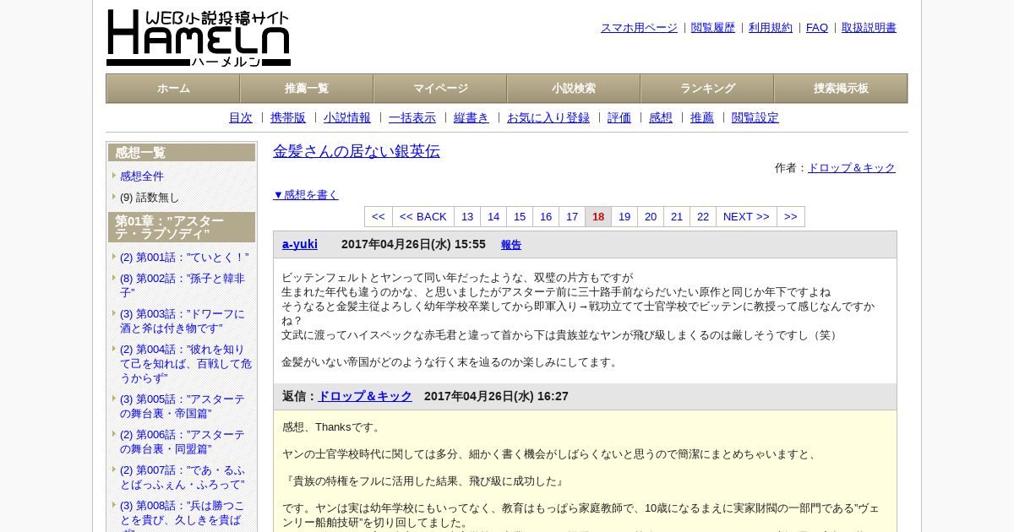This screenshot has height=532, width=1014.
Task: Go to page 20
Action: tap(651, 217)
